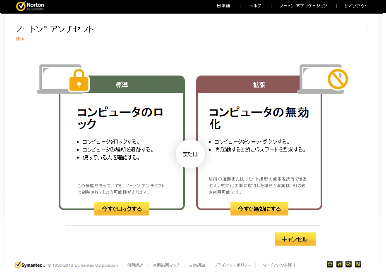Open the yellow N footer icon

click(x=358, y=264)
